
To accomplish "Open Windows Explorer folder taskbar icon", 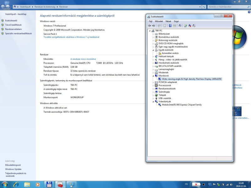I will point(27,185).
